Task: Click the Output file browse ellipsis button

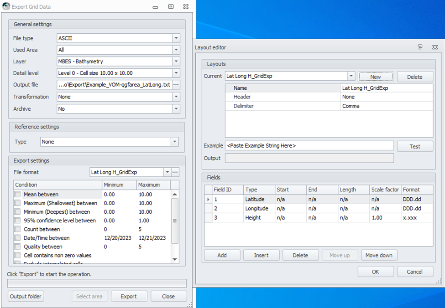Action: pyautogui.click(x=176, y=85)
